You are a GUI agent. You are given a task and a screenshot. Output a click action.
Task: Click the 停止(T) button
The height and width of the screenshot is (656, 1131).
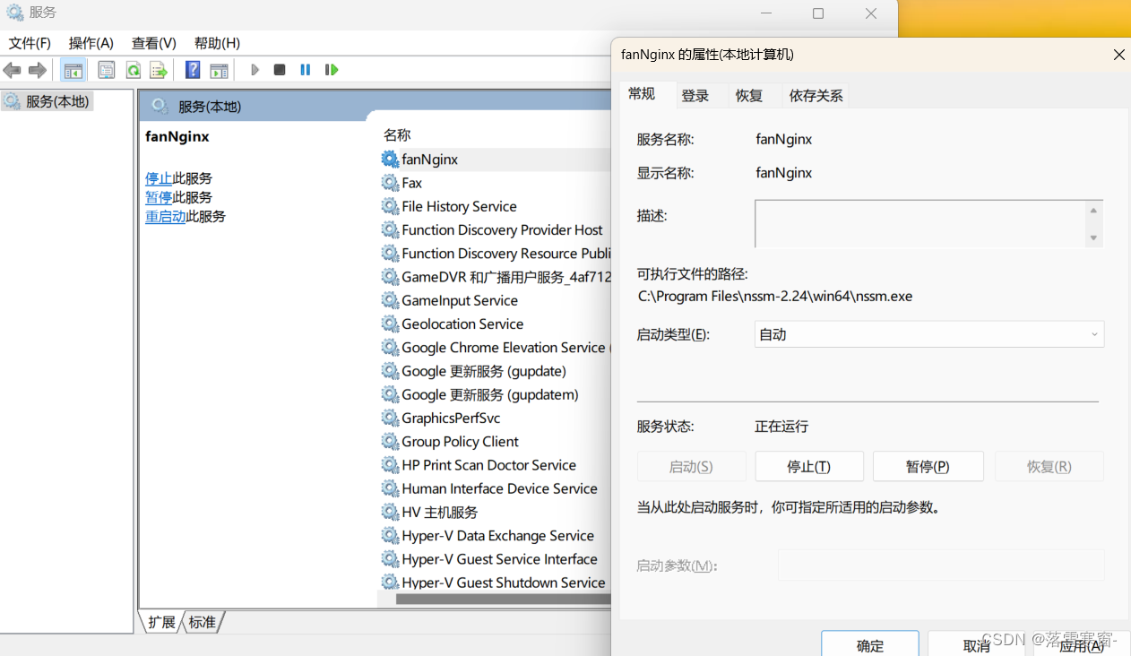[x=808, y=466]
